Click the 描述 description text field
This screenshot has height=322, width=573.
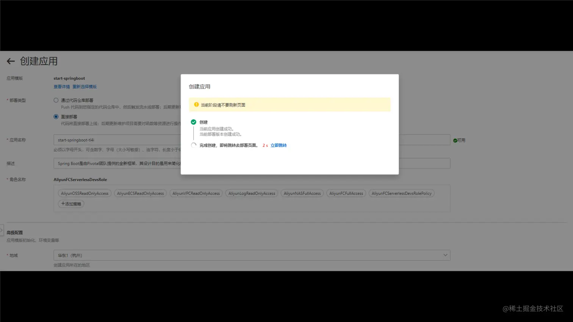click(114, 163)
